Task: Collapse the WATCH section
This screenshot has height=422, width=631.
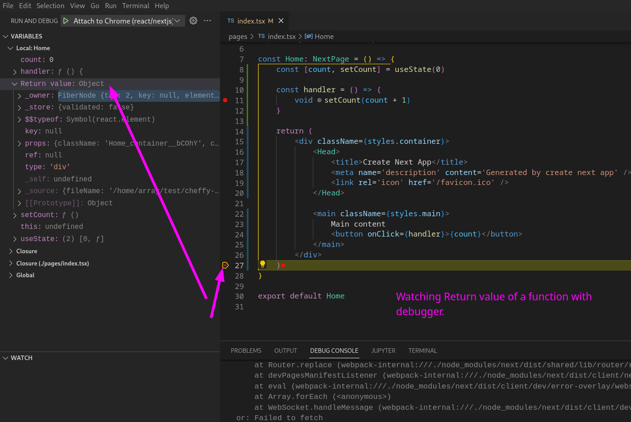Action: 6,358
